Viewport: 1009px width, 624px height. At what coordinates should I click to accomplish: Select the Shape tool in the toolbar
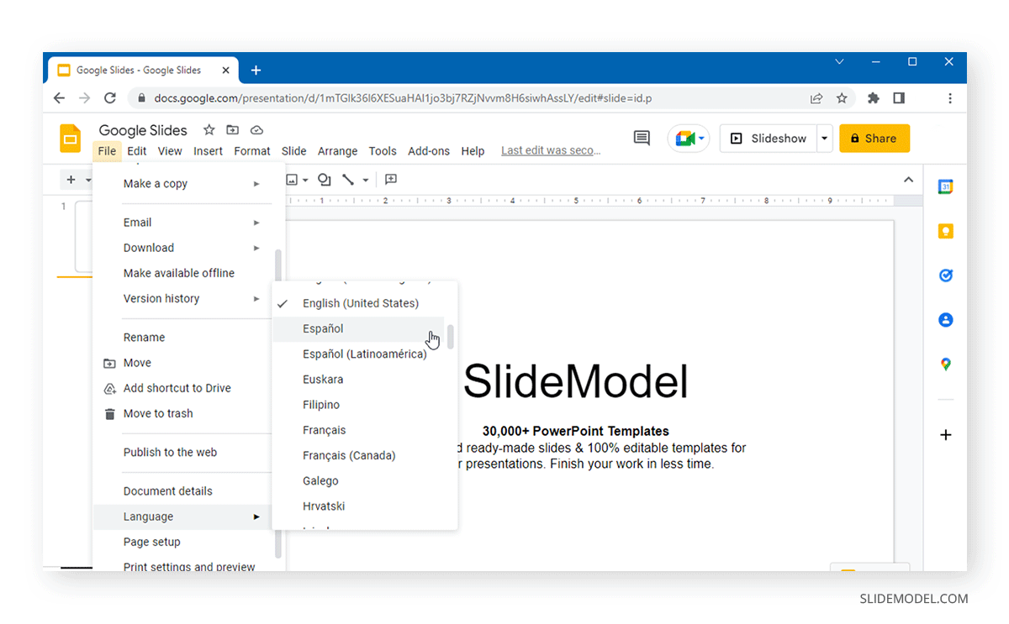[x=325, y=180]
